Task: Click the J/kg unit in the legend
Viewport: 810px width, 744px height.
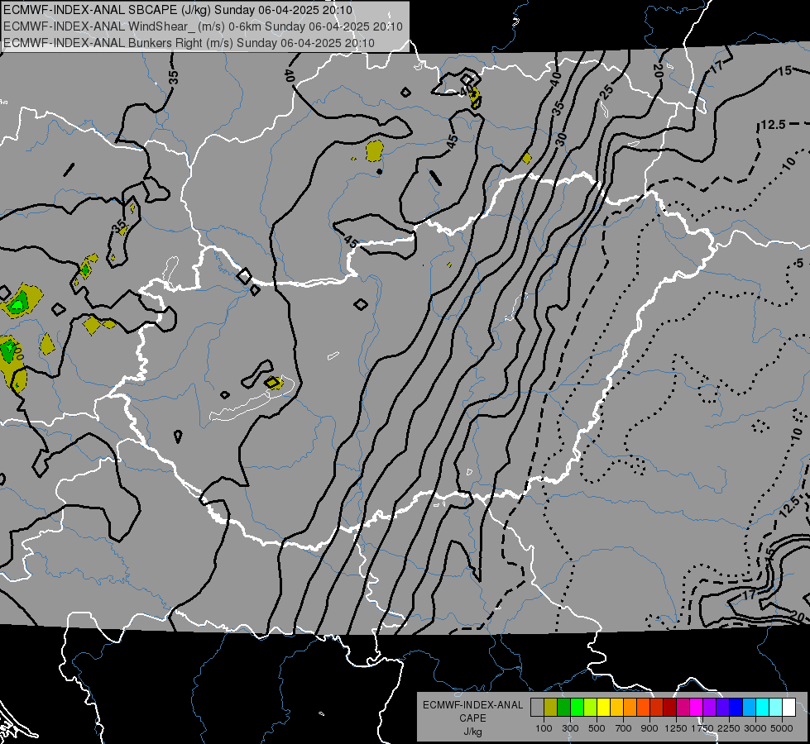Action: pyautogui.click(x=473, y=732)
